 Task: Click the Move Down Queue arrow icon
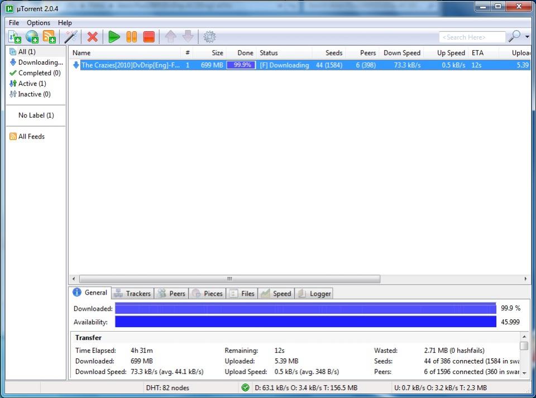coord(188,36)
